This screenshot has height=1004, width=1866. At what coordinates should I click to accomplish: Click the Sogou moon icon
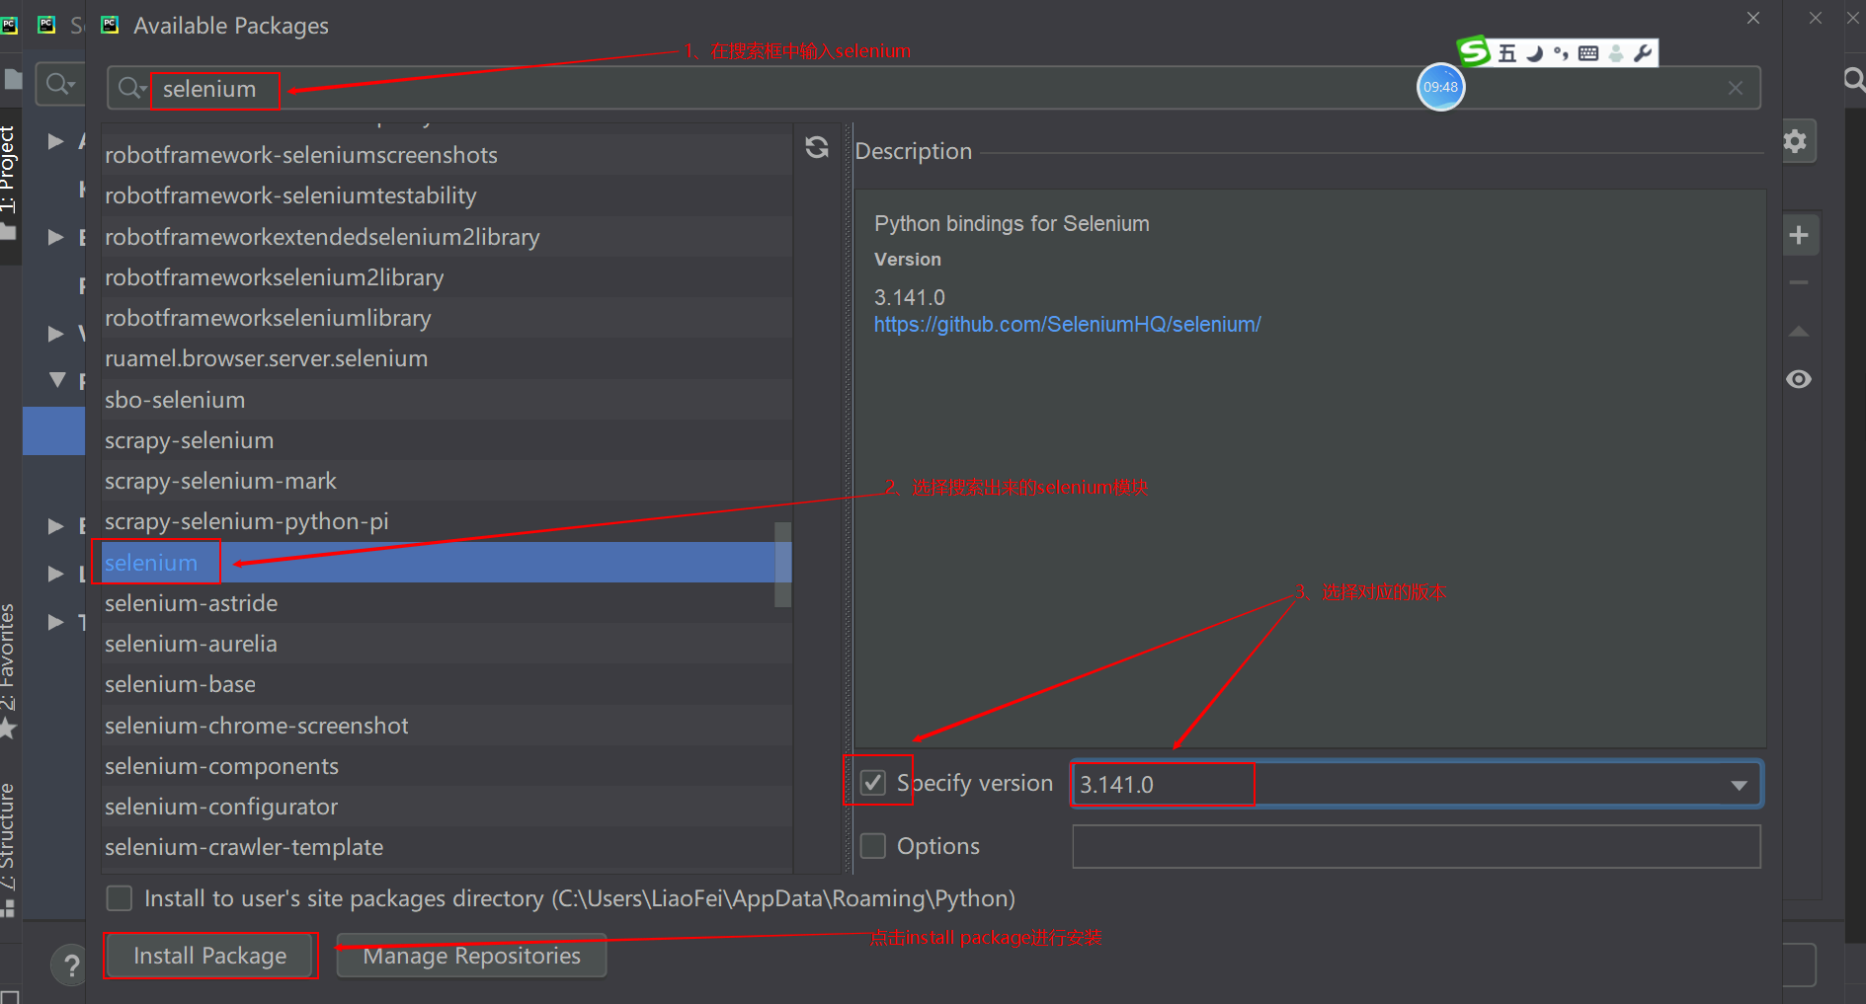(x=1534, y=53)
